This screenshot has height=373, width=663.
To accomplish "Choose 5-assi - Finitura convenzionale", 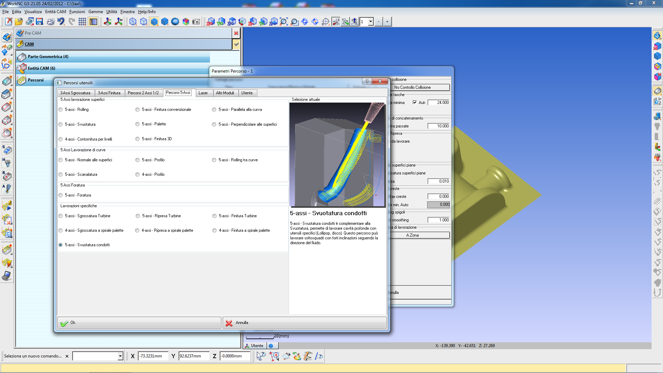I will coord(163,109).
